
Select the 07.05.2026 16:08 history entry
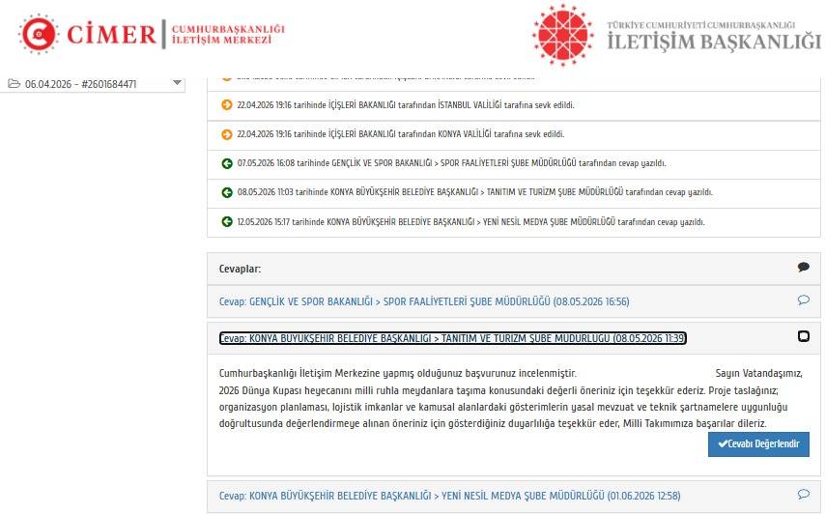click(514, 163)
